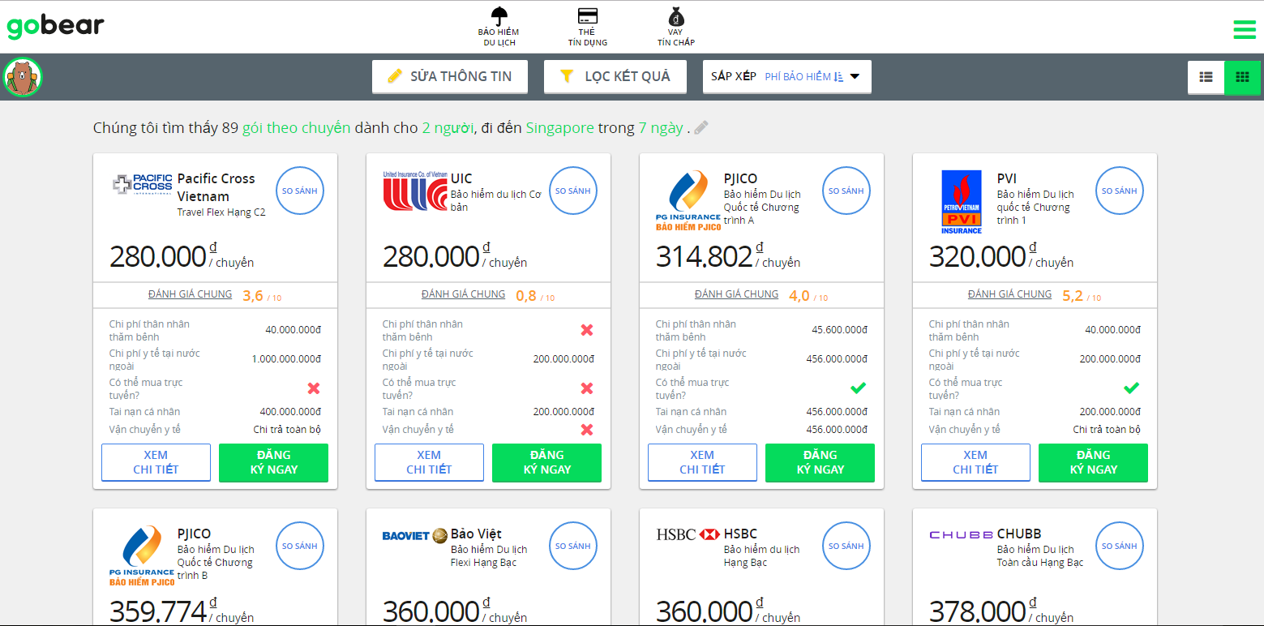Click the Travel Flex Hạng C2 plan name
This screenshot has height=626, width=1264.
coord(221,212)
